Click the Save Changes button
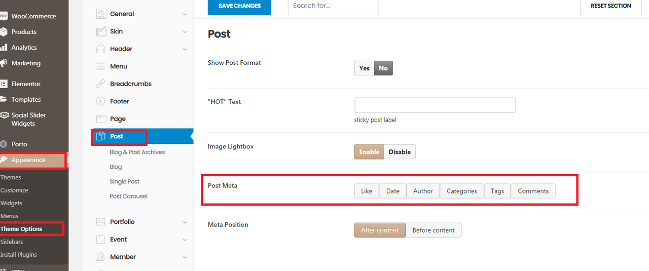 pyautogui.click(x=239, y=6)
